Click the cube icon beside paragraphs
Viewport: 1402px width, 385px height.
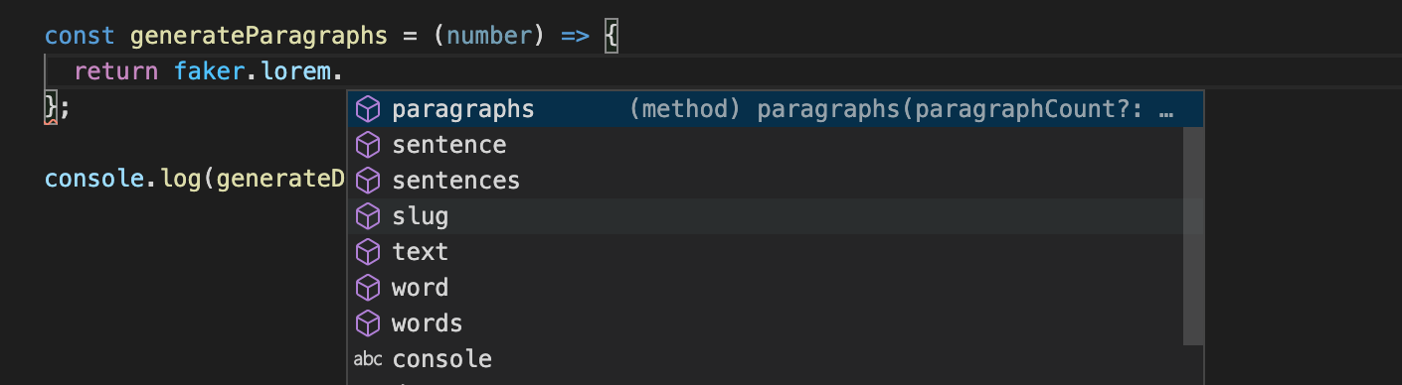point(368,109)
